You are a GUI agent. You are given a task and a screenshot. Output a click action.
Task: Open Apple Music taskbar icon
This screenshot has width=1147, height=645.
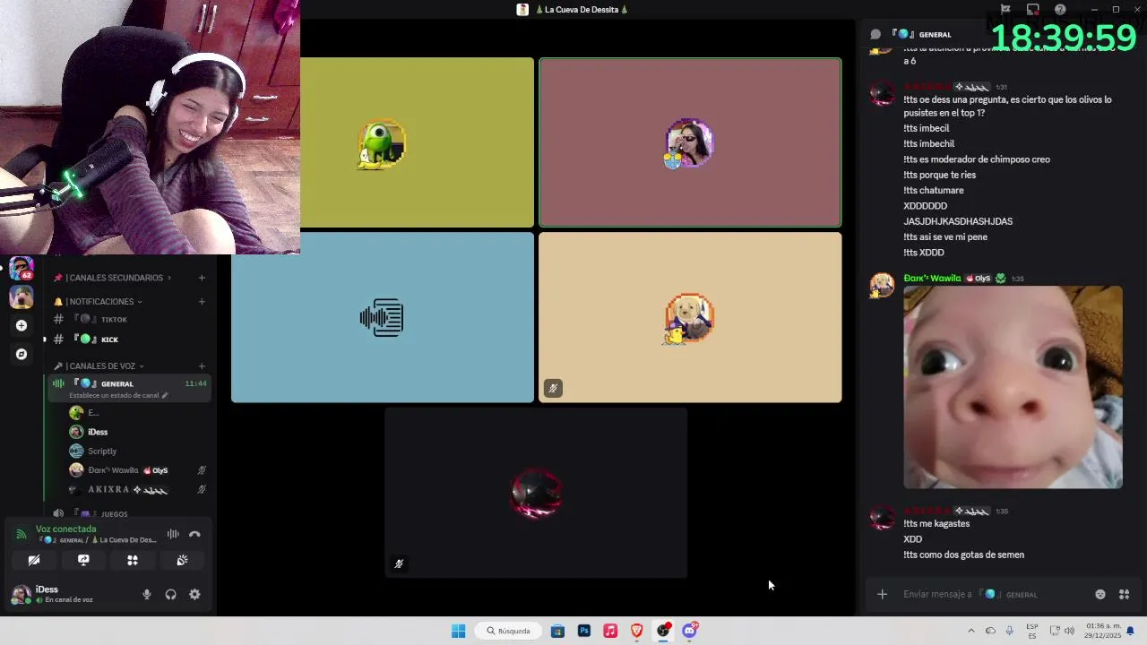610,631
